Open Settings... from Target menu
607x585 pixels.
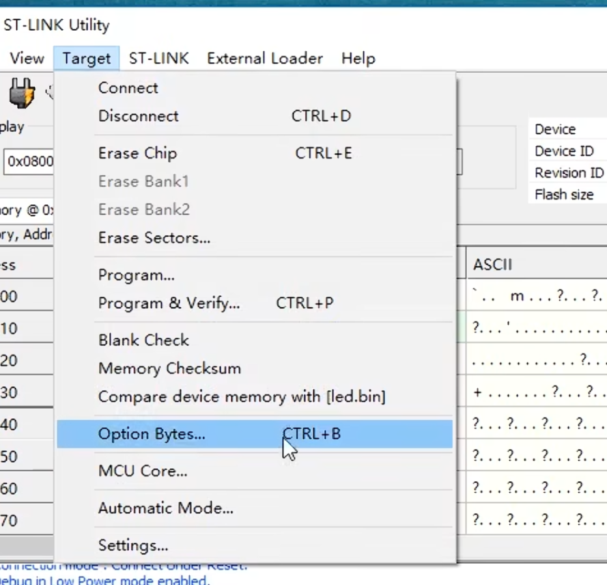tap(254, 545)
